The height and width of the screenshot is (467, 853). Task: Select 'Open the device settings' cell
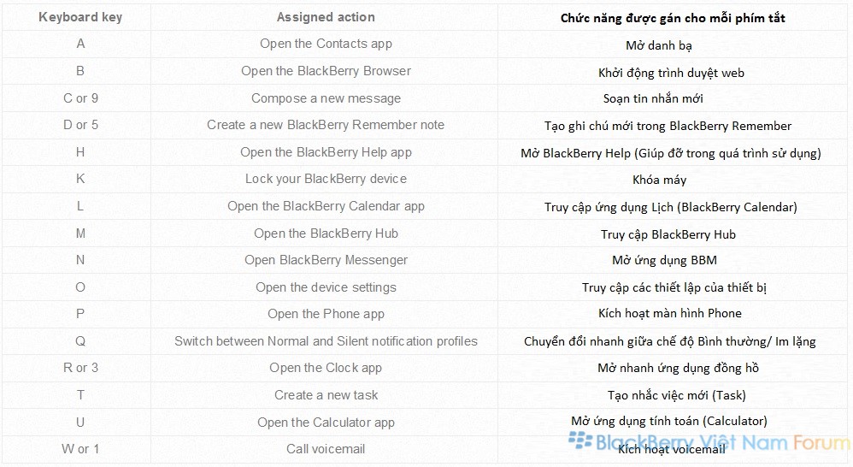coord(326,287)
